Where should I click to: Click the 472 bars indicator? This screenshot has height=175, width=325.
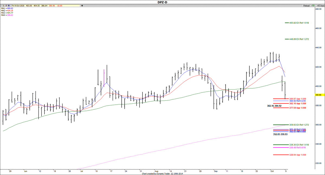coord(320,5)
